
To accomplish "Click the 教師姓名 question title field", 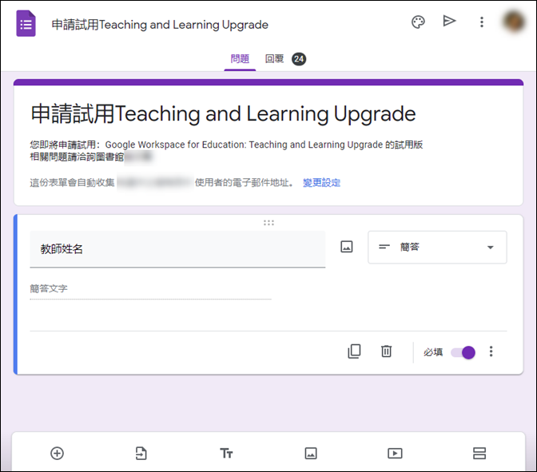I will [177, 249].
